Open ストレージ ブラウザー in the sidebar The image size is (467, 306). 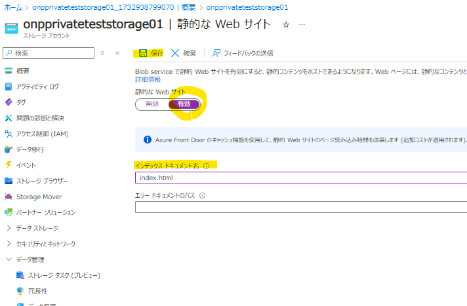click(42, 181)
